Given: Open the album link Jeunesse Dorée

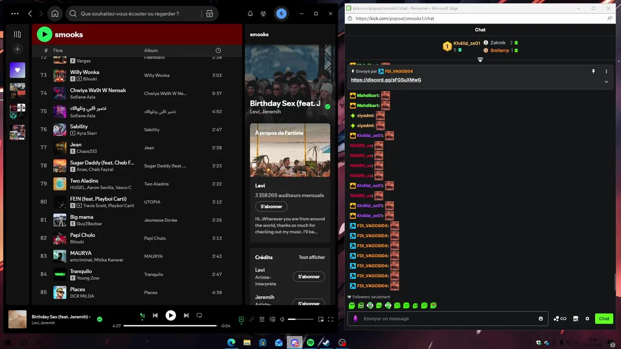Looking at the screenshot, I should coord(161,220).
